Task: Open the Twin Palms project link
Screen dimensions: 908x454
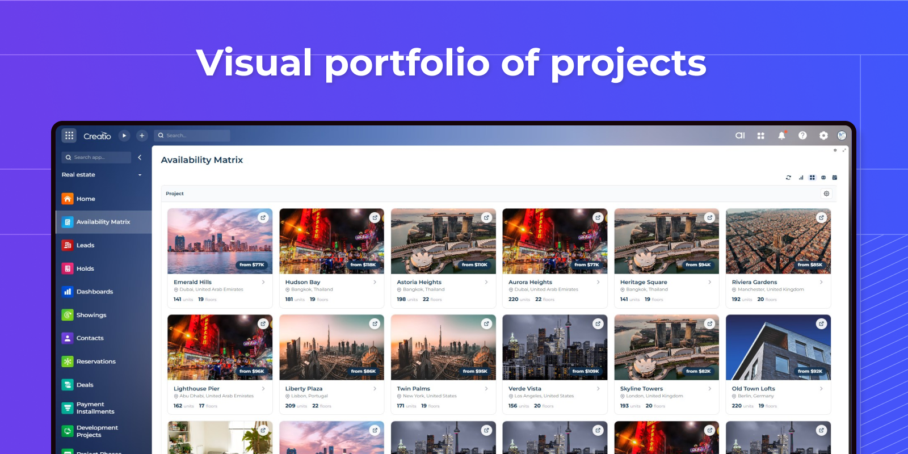Action: click(413, 389)
